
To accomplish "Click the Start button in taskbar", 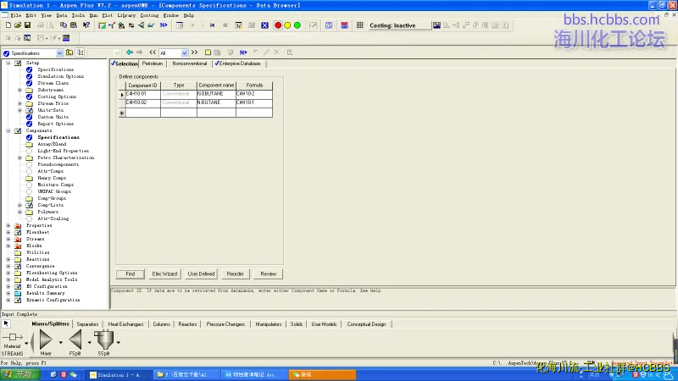I will click(x=19, y=374).
